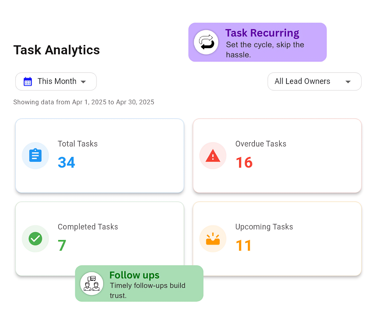This screenshot has height=315, width=378.
Task: Click the Overdue Tasks count of 16
Action: click(244, 162)
